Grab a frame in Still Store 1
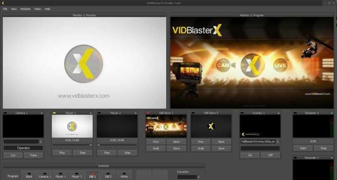 coord(156,148)
